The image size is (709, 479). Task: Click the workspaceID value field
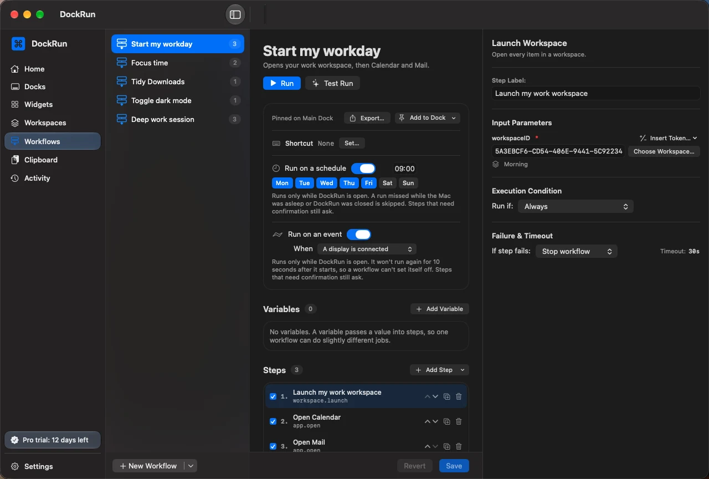coord(559,151)
